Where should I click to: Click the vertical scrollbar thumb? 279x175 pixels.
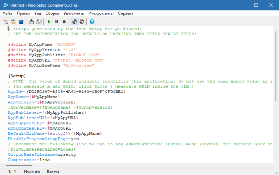coord(276,66)
